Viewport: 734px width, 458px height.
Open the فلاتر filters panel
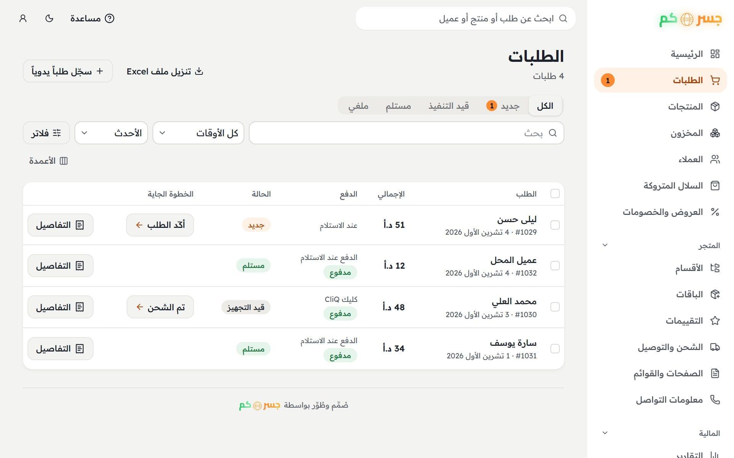point(46,133)
